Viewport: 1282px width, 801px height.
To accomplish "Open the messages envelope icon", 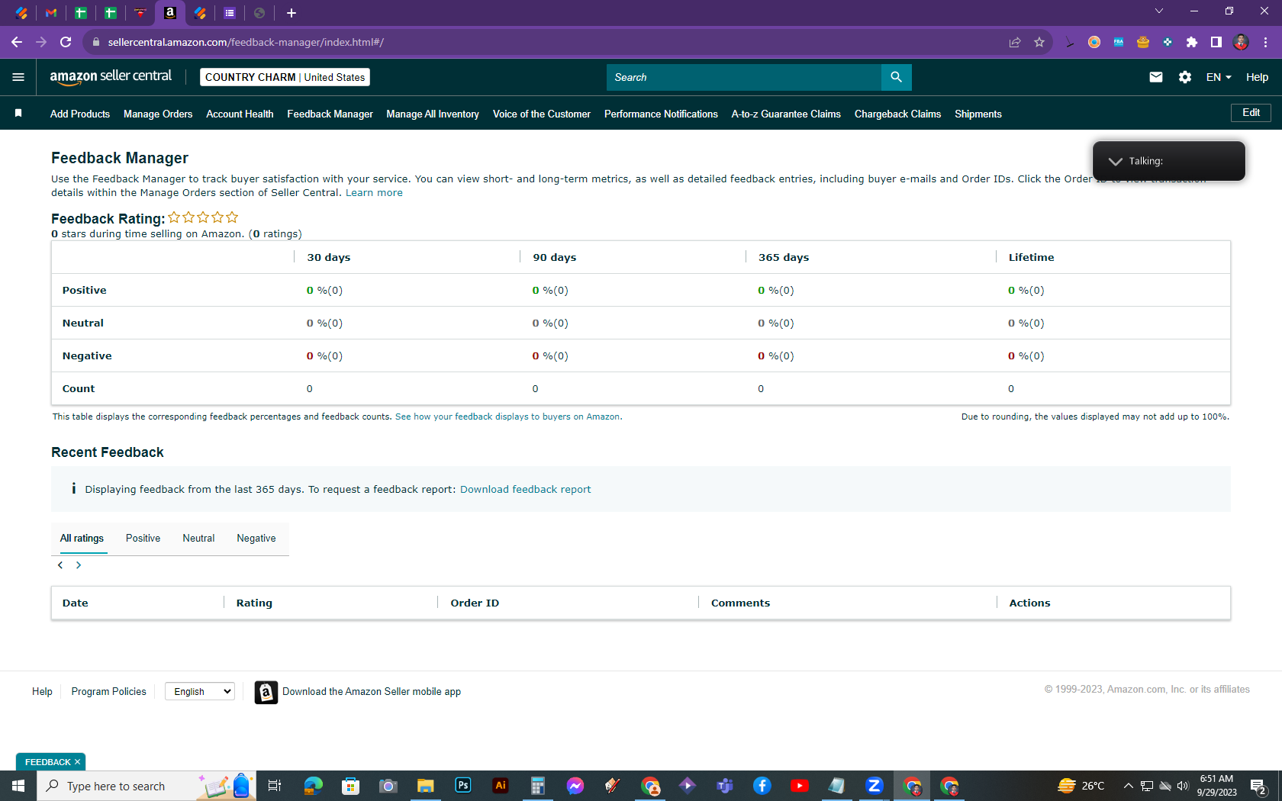I will [1156, 77].
